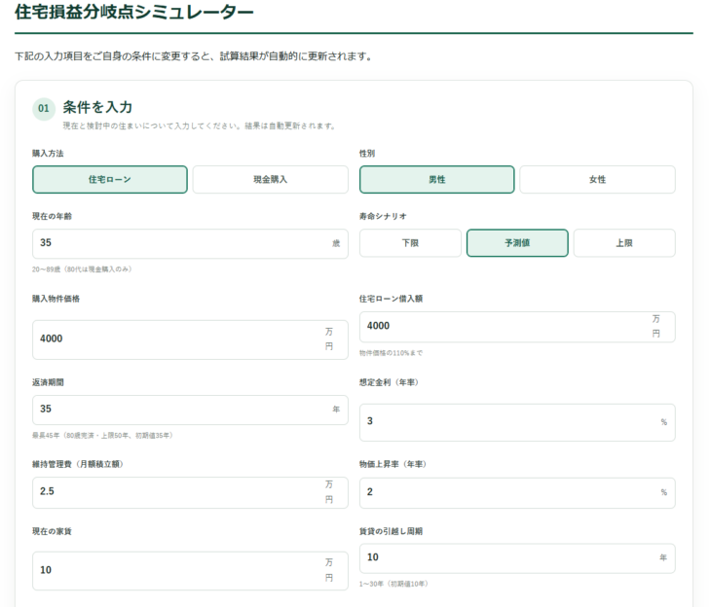711x607 pixels.
Task: Click the 寿命シナリオ label
Action: coord(383,217)
